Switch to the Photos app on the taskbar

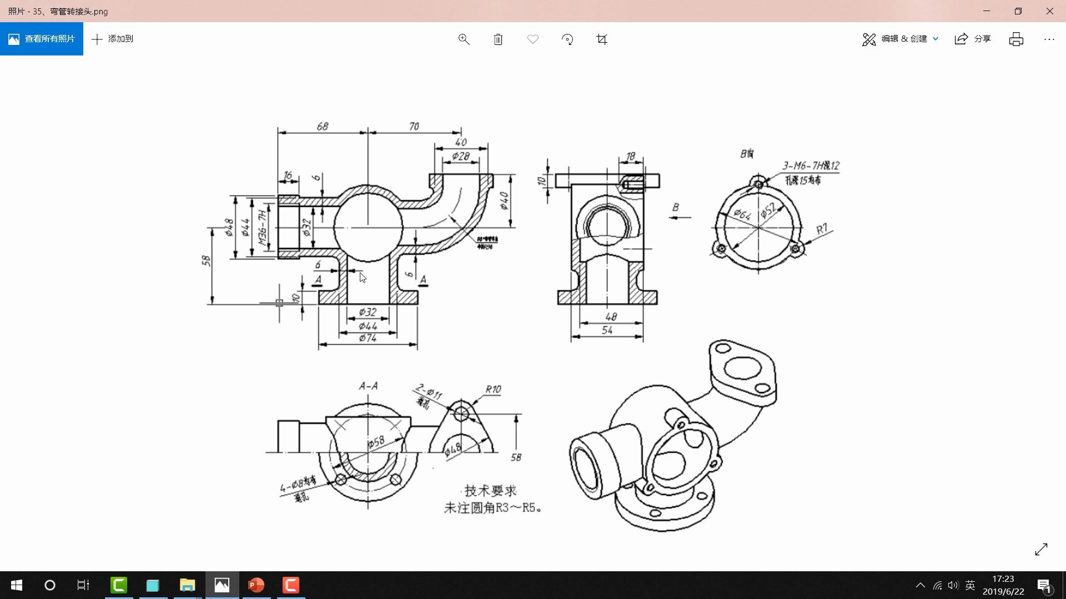(x=222, y=585)
